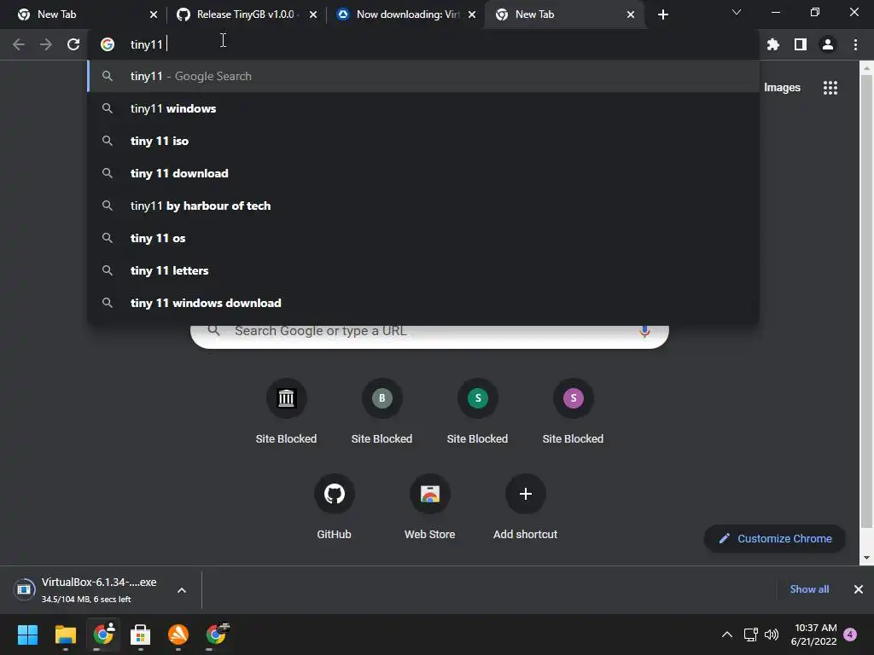874x655 pixels.
Task: Close the Now downloading tab
Action: [472, 14]
